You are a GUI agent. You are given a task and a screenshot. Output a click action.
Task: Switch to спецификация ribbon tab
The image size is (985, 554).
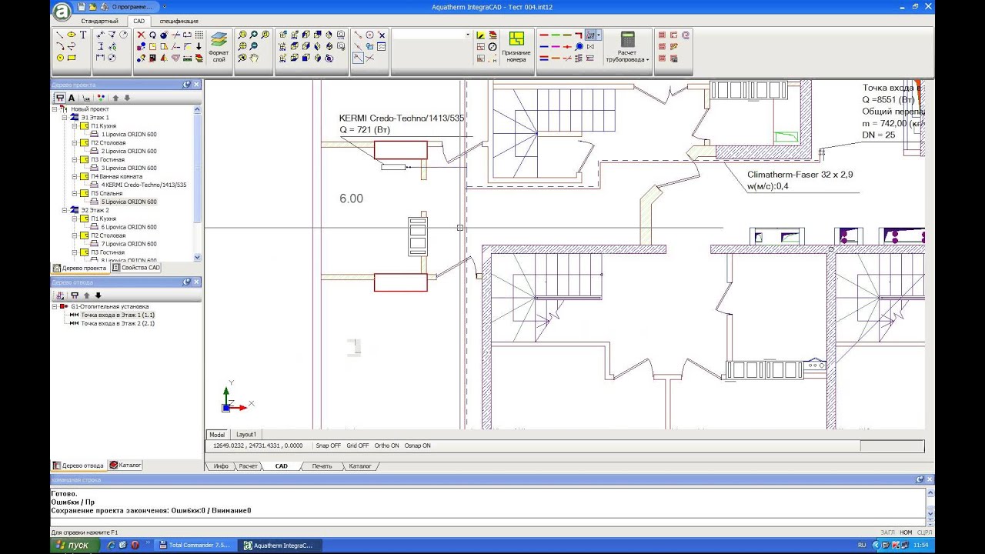179,21
